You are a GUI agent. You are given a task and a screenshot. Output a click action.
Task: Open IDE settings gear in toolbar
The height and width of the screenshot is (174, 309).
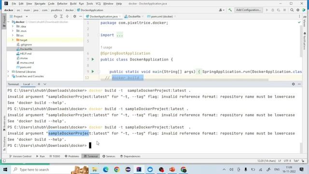click(298, 10)
